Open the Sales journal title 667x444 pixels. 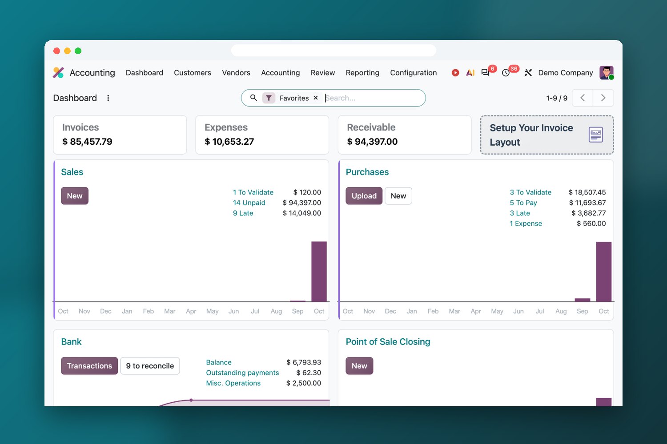pos(72,172)
